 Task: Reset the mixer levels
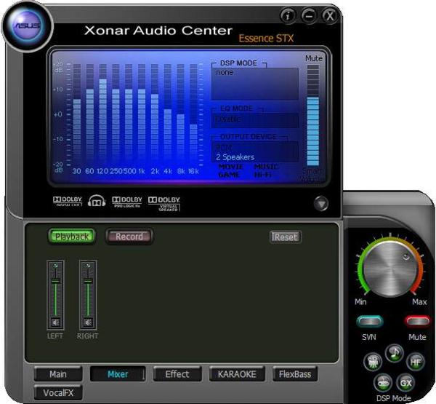tap(286, 237)
